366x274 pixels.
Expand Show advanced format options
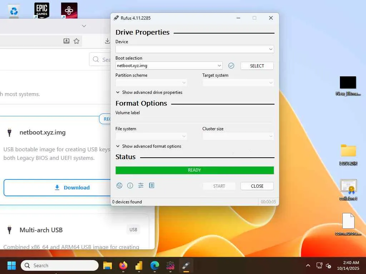(149, 146)
